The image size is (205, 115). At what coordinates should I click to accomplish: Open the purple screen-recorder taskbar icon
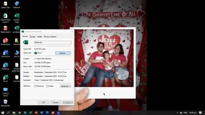(58, 113)
